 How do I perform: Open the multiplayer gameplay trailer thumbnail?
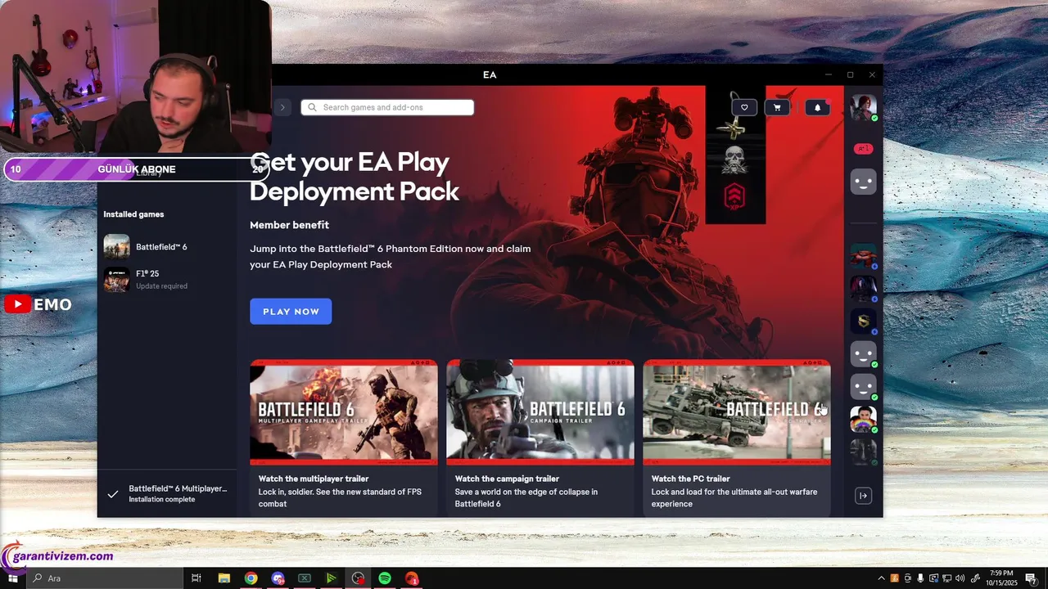(x=344, y=412)
